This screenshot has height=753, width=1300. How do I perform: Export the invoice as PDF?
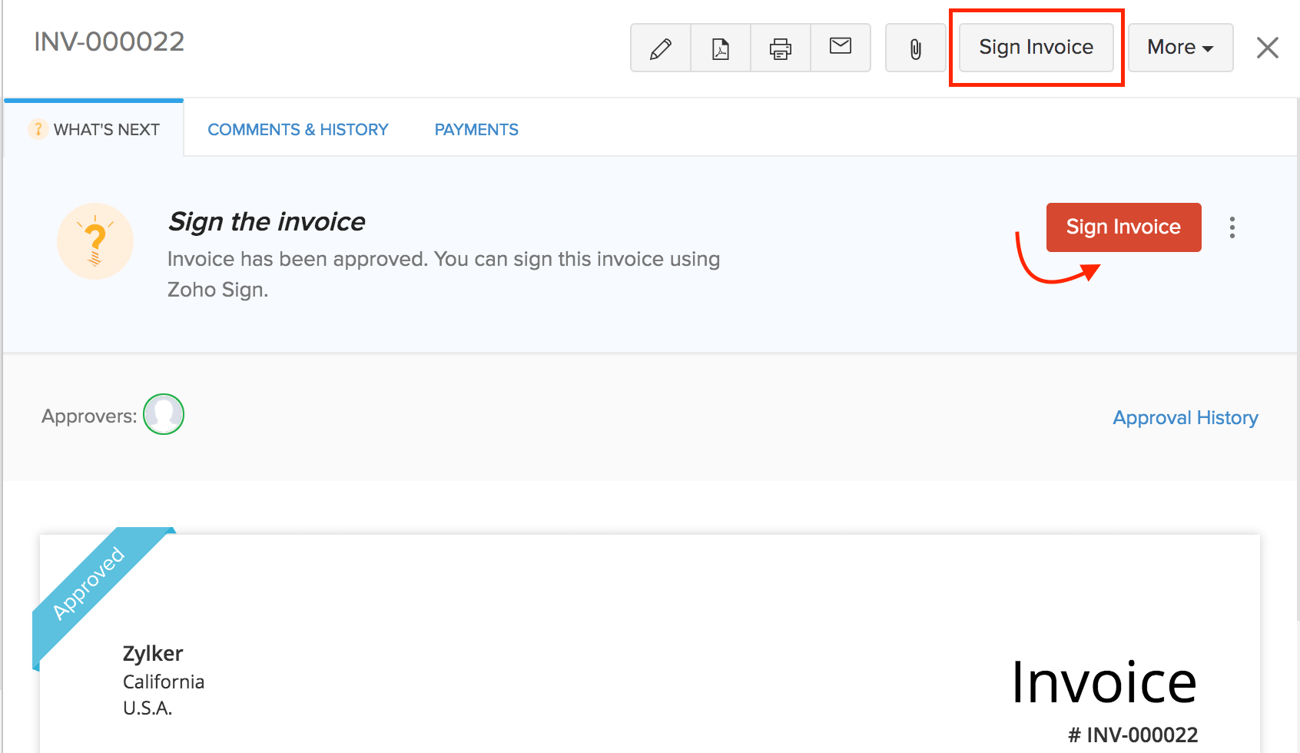[720, 48]
